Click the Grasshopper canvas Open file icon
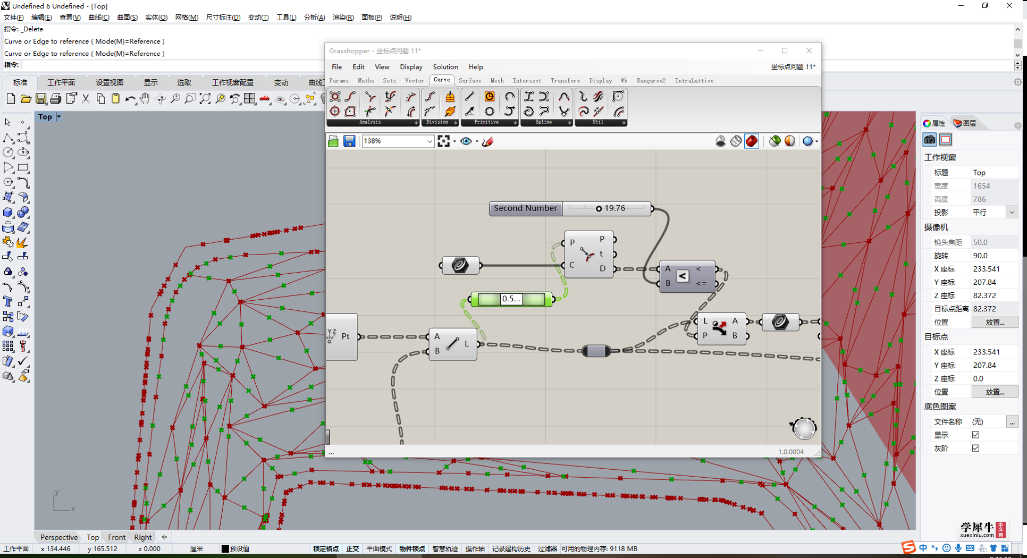 pos(333,141)
